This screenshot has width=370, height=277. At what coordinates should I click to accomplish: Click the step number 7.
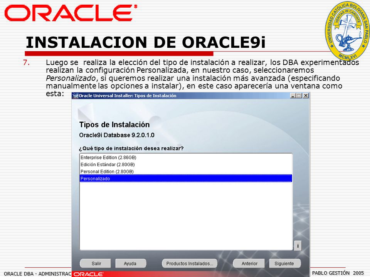coord(27,62)
